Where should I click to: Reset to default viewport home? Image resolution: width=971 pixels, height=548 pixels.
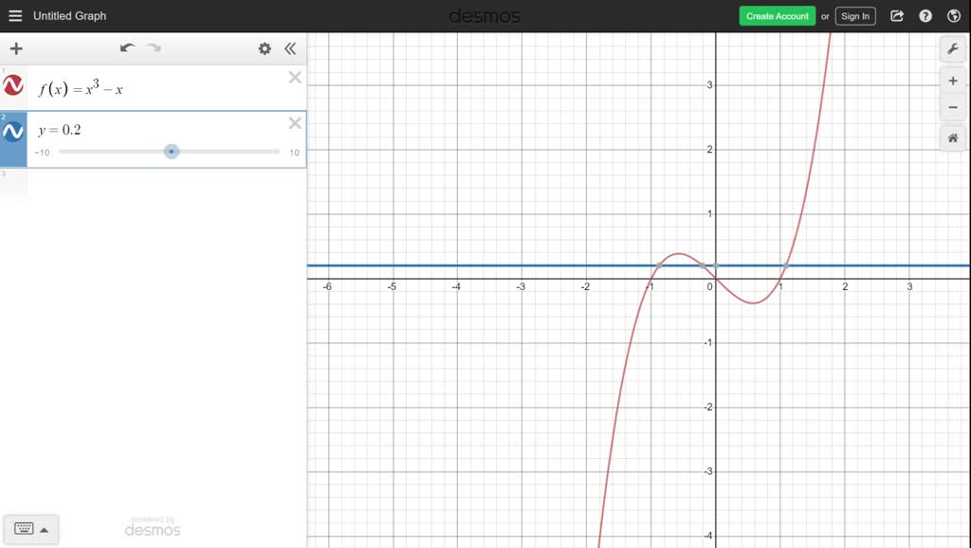click(x=953, y=138)
